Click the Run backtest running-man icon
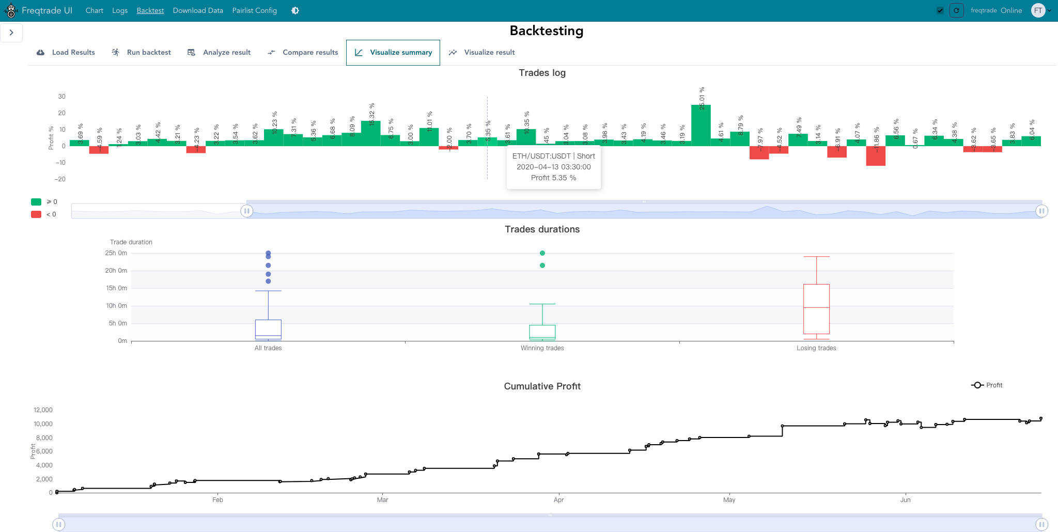 [116, 53]
